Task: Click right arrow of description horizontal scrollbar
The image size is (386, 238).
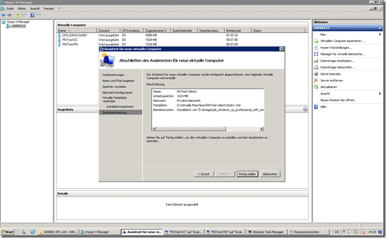Action: (262, 129)
